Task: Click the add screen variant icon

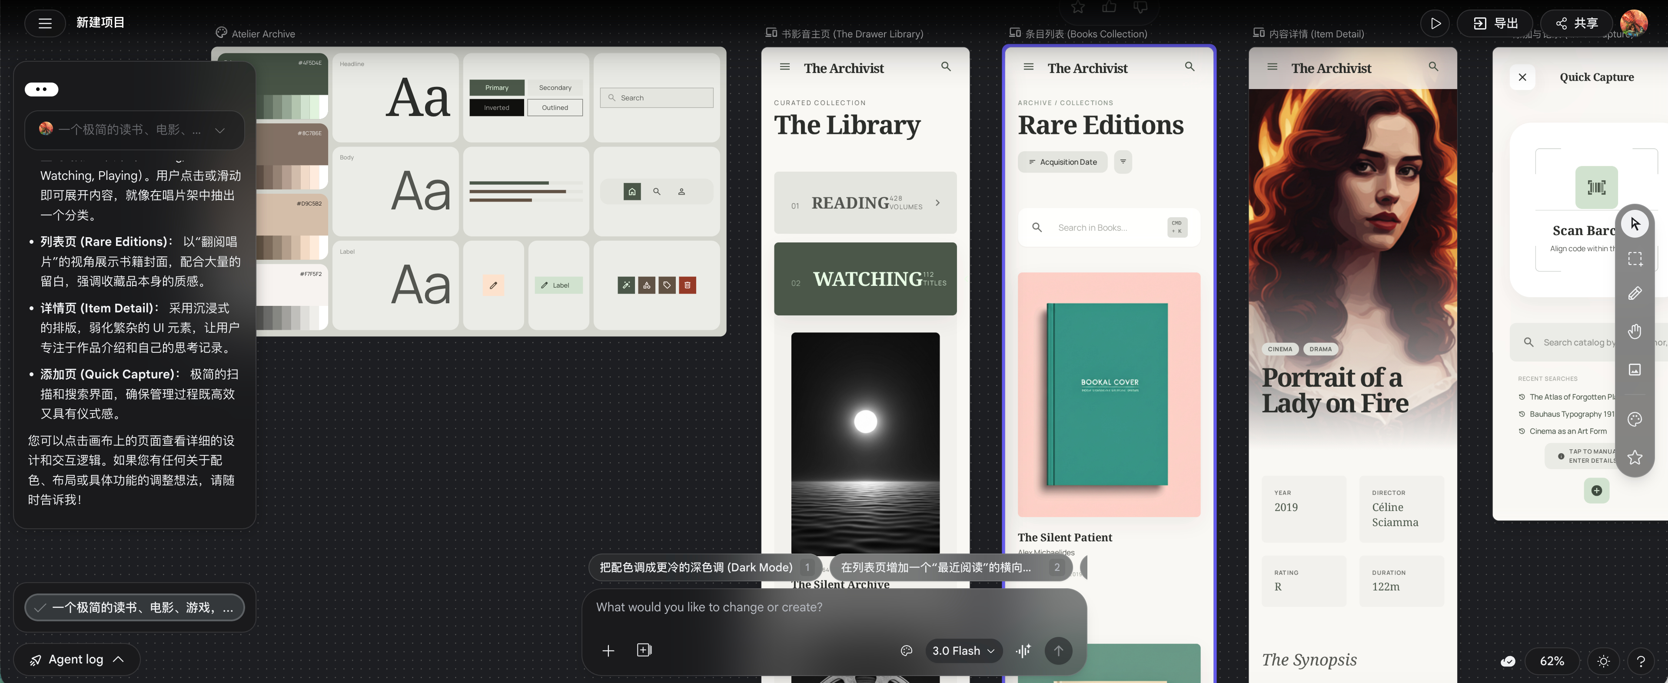Action: tap(644, 650)
